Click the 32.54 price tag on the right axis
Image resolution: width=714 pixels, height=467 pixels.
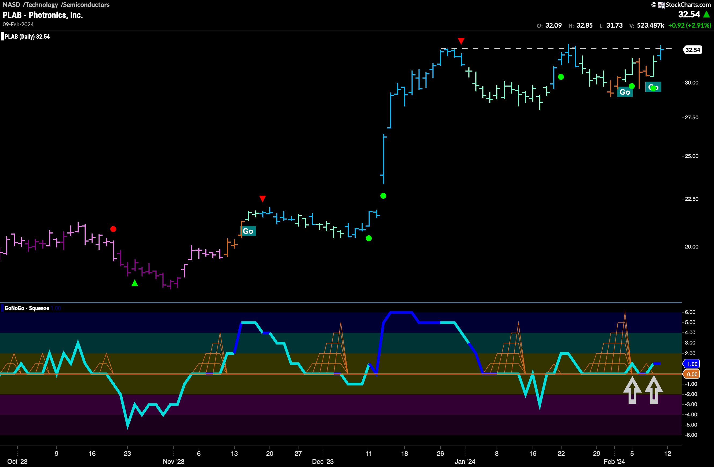tap(693, 50)
